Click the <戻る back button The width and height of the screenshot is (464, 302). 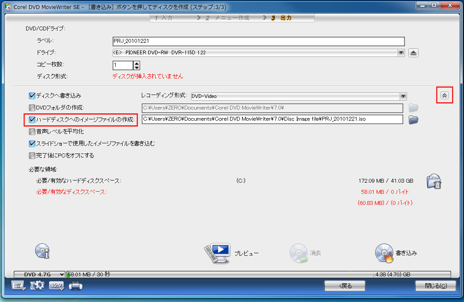345,286
